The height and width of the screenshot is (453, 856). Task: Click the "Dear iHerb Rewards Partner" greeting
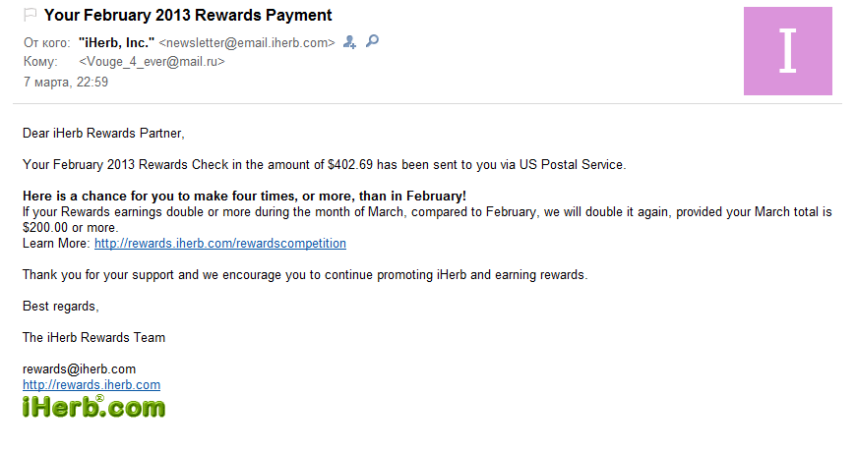[103, 133]
